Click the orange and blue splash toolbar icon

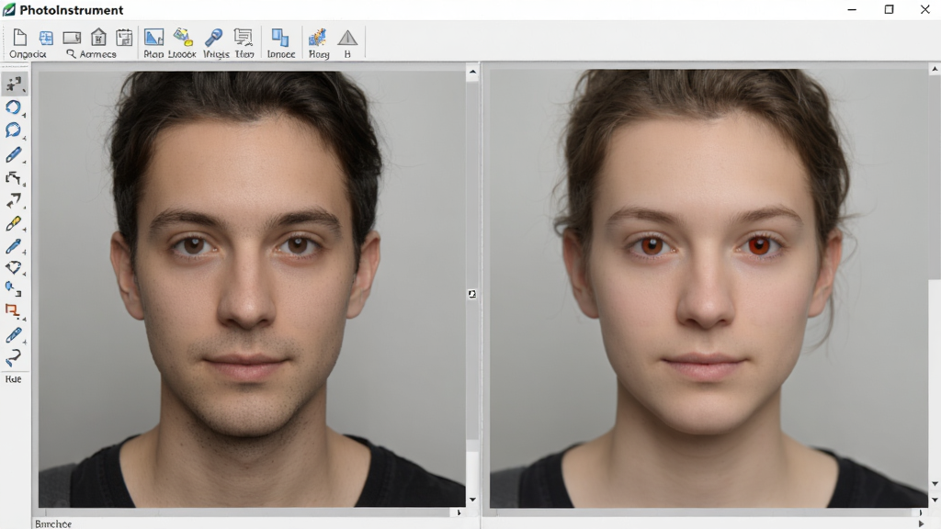(317, 37)
